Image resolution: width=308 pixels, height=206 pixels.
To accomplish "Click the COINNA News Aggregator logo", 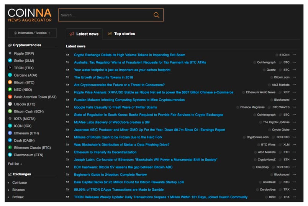I will pyautogui.click(x=30, y=15).
